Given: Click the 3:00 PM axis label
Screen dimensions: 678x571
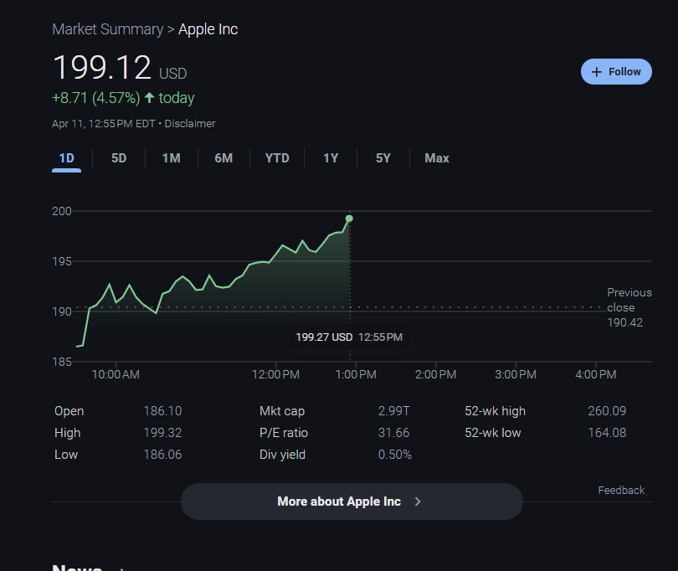Looking at the screenshot, I should click(516, 374).
